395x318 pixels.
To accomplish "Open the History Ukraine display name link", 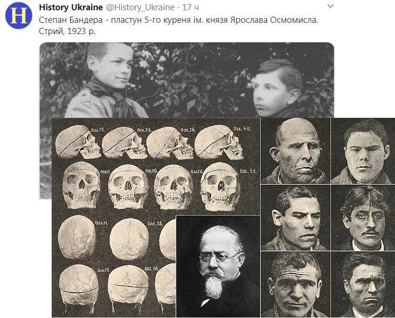I will coord(71,7).
